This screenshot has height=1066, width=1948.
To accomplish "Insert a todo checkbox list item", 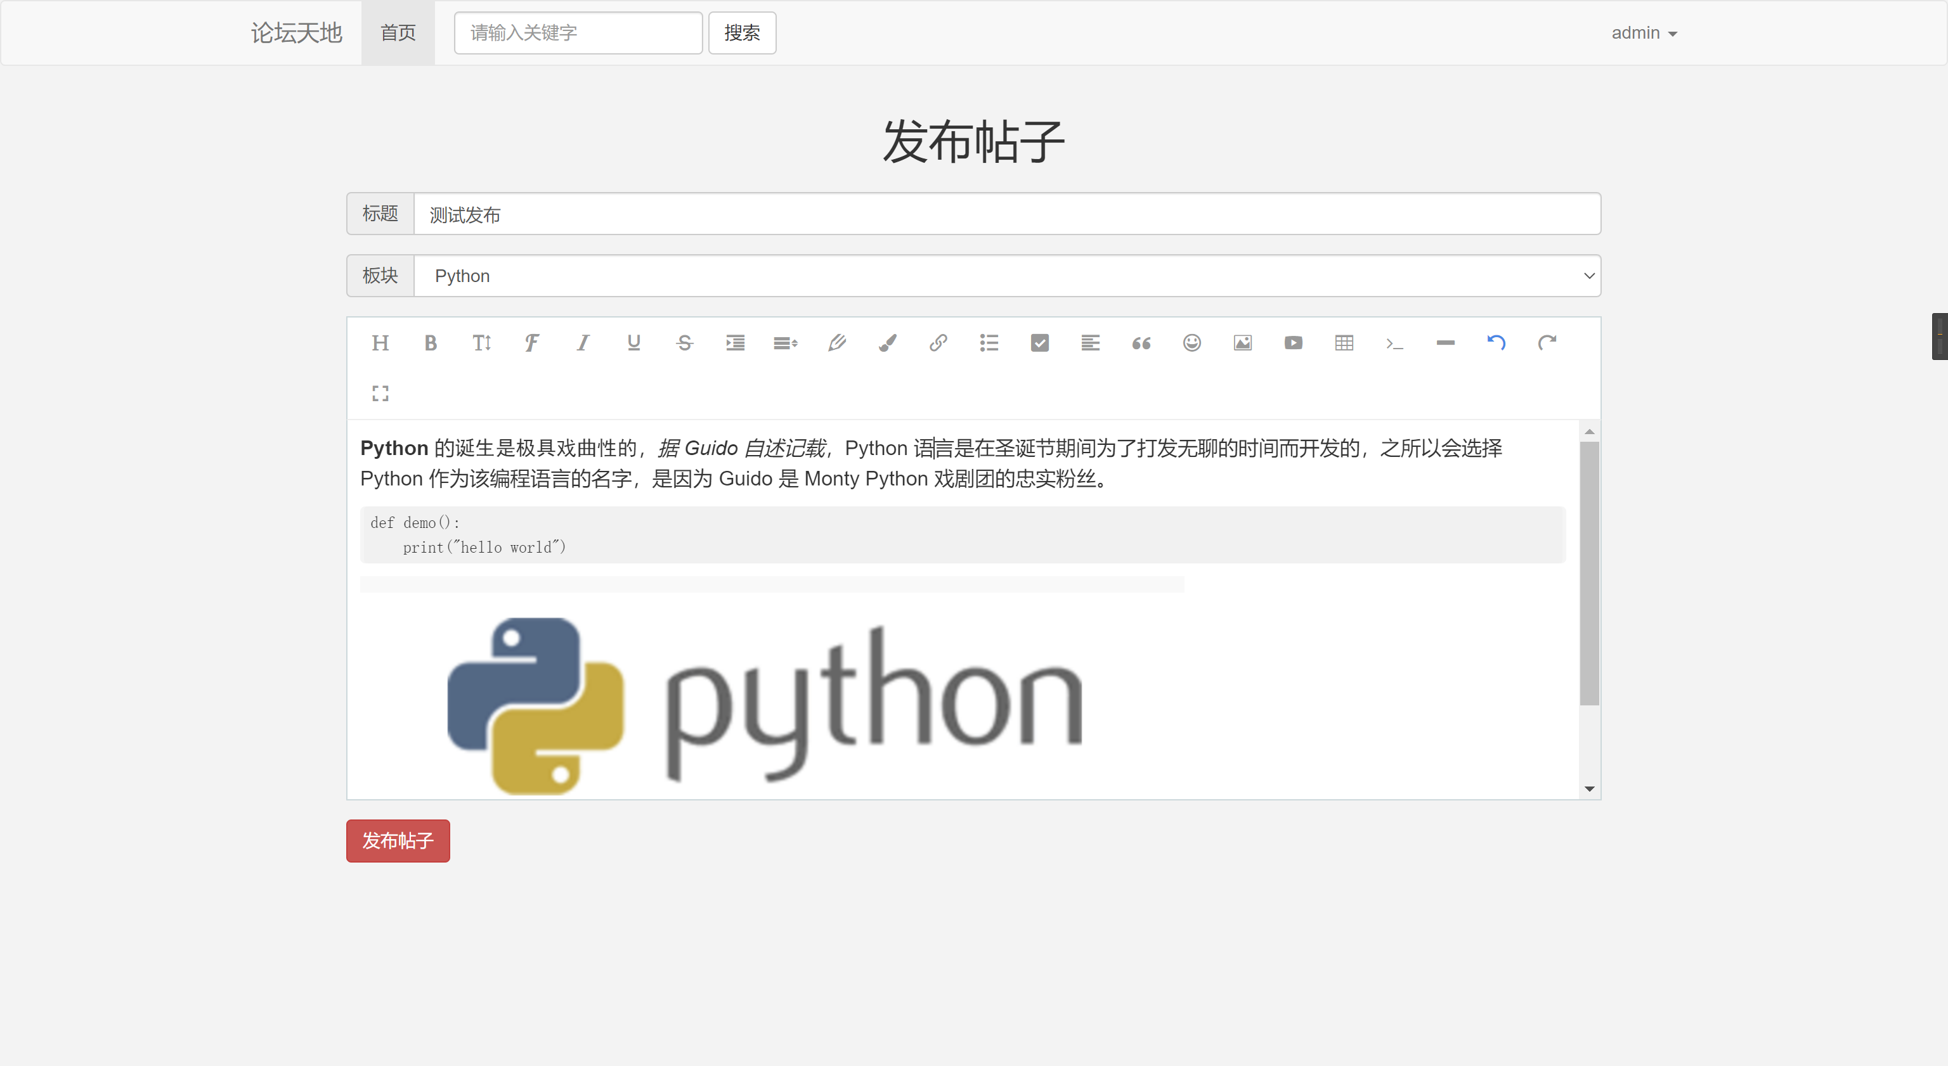I will coord(1040,344).
